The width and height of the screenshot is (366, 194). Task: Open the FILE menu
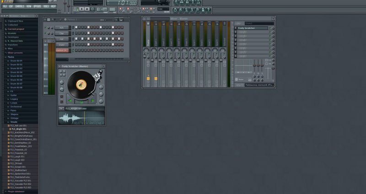point(5,6)
